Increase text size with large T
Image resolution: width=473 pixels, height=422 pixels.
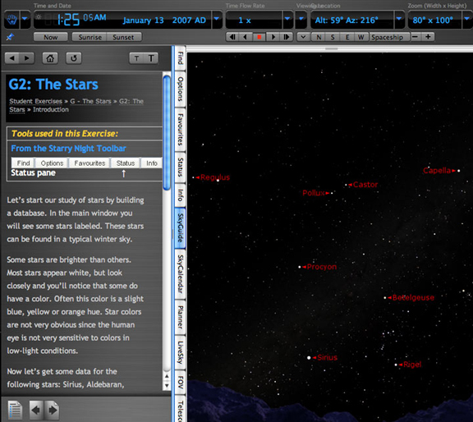click(151, 58)
